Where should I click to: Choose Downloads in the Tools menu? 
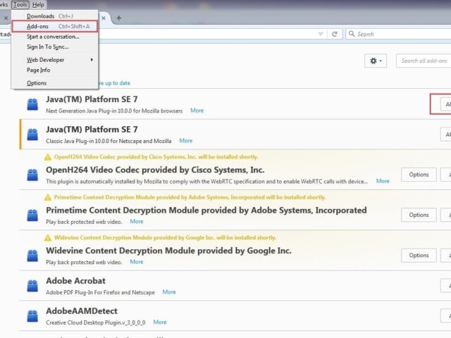pyautogui.click(x=40, y=16)
